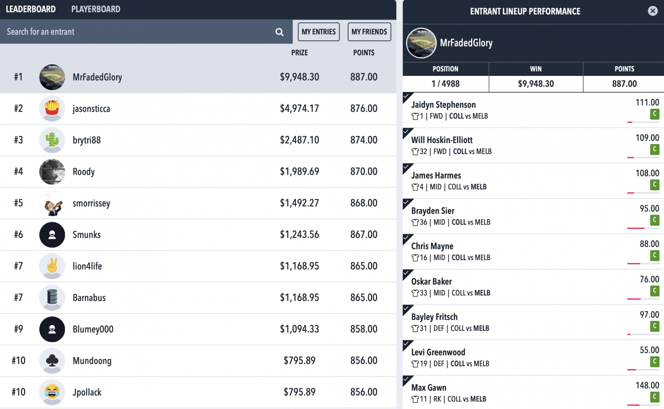Click jasonsticca's fries avatar
Image resolution: width=664 pixels, height=409 pixels.
pyautogui.click(x=52, y=109)
